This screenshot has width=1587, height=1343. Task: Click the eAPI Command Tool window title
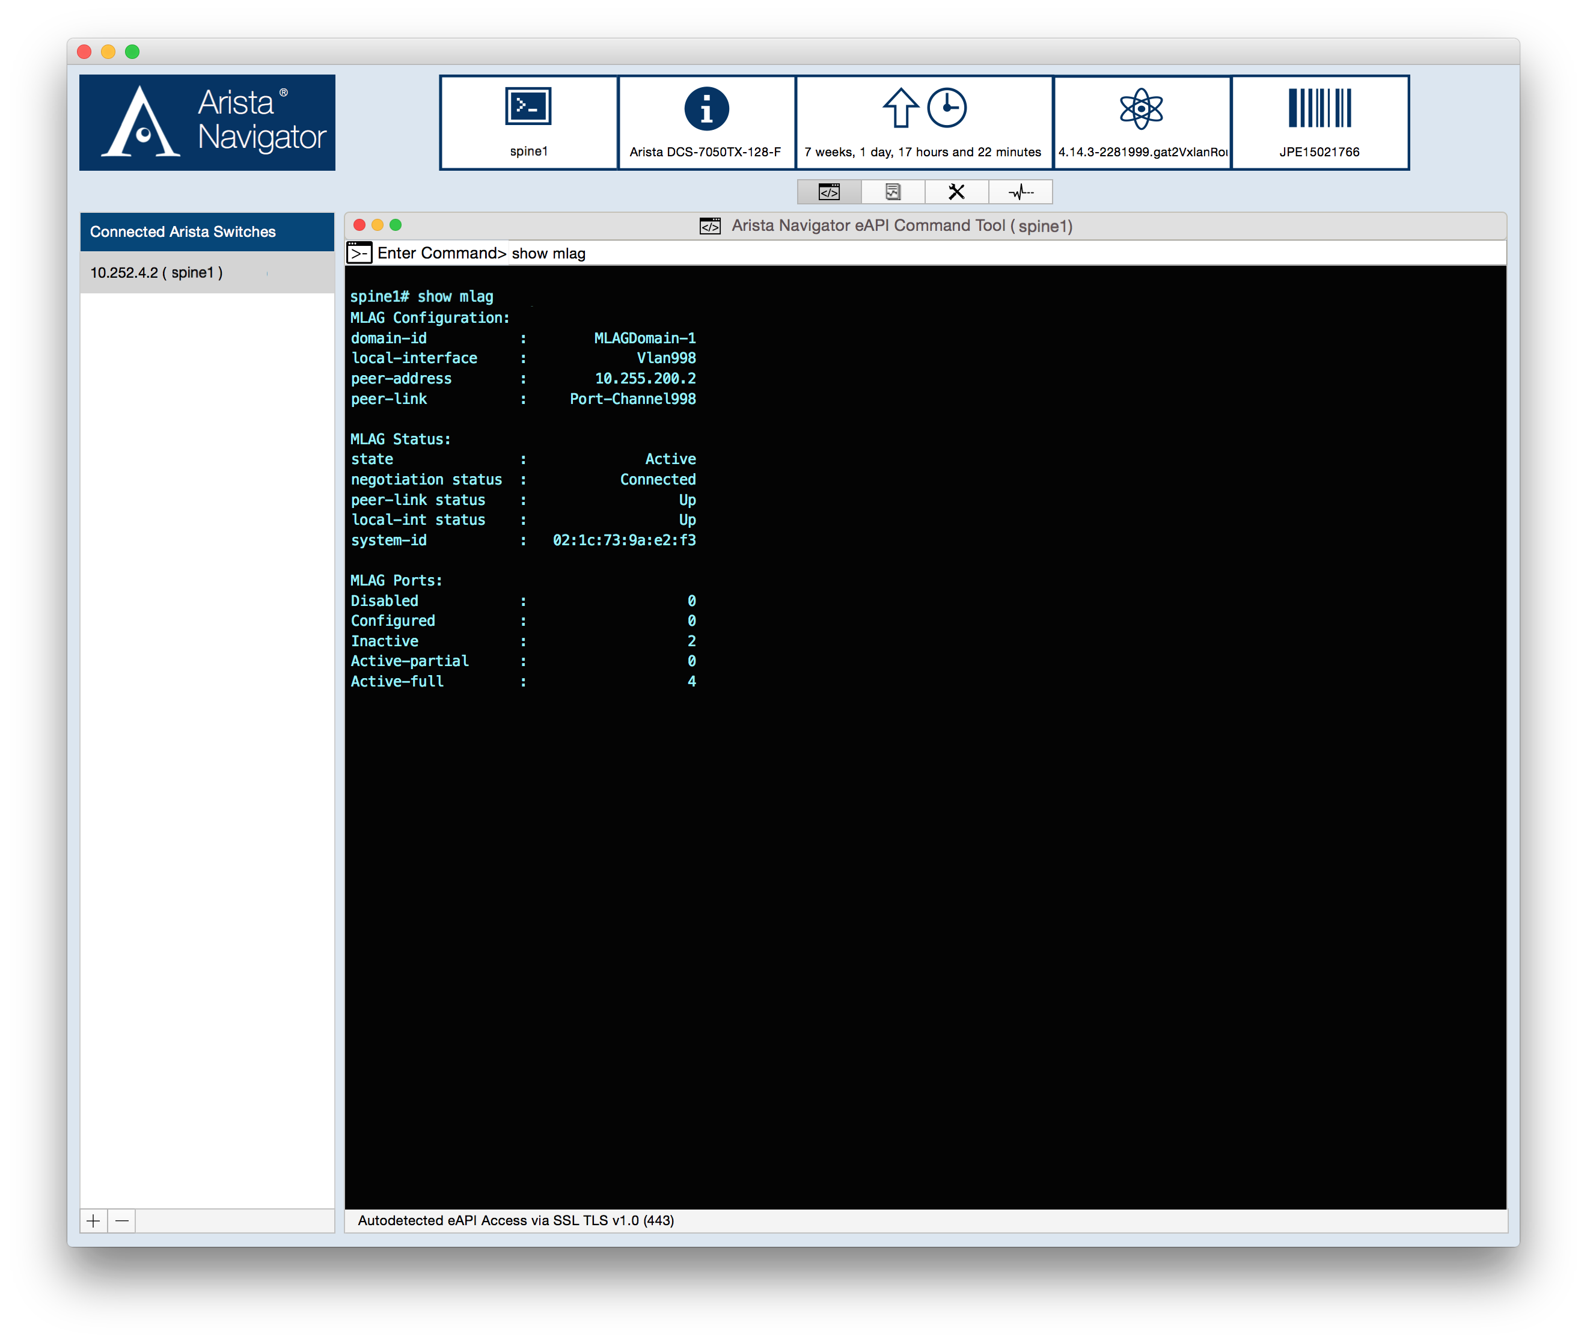click(901, 225)
